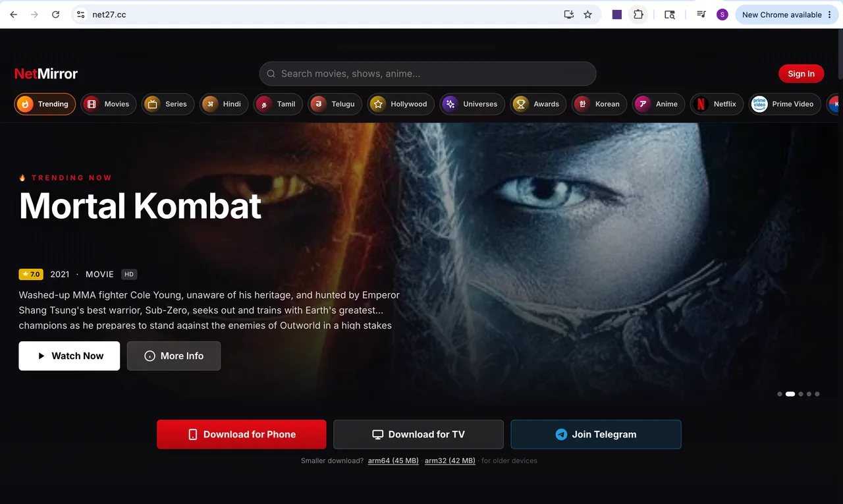Bookmark this page with the star icon
843x504 pixels.
tap(588, 14)
